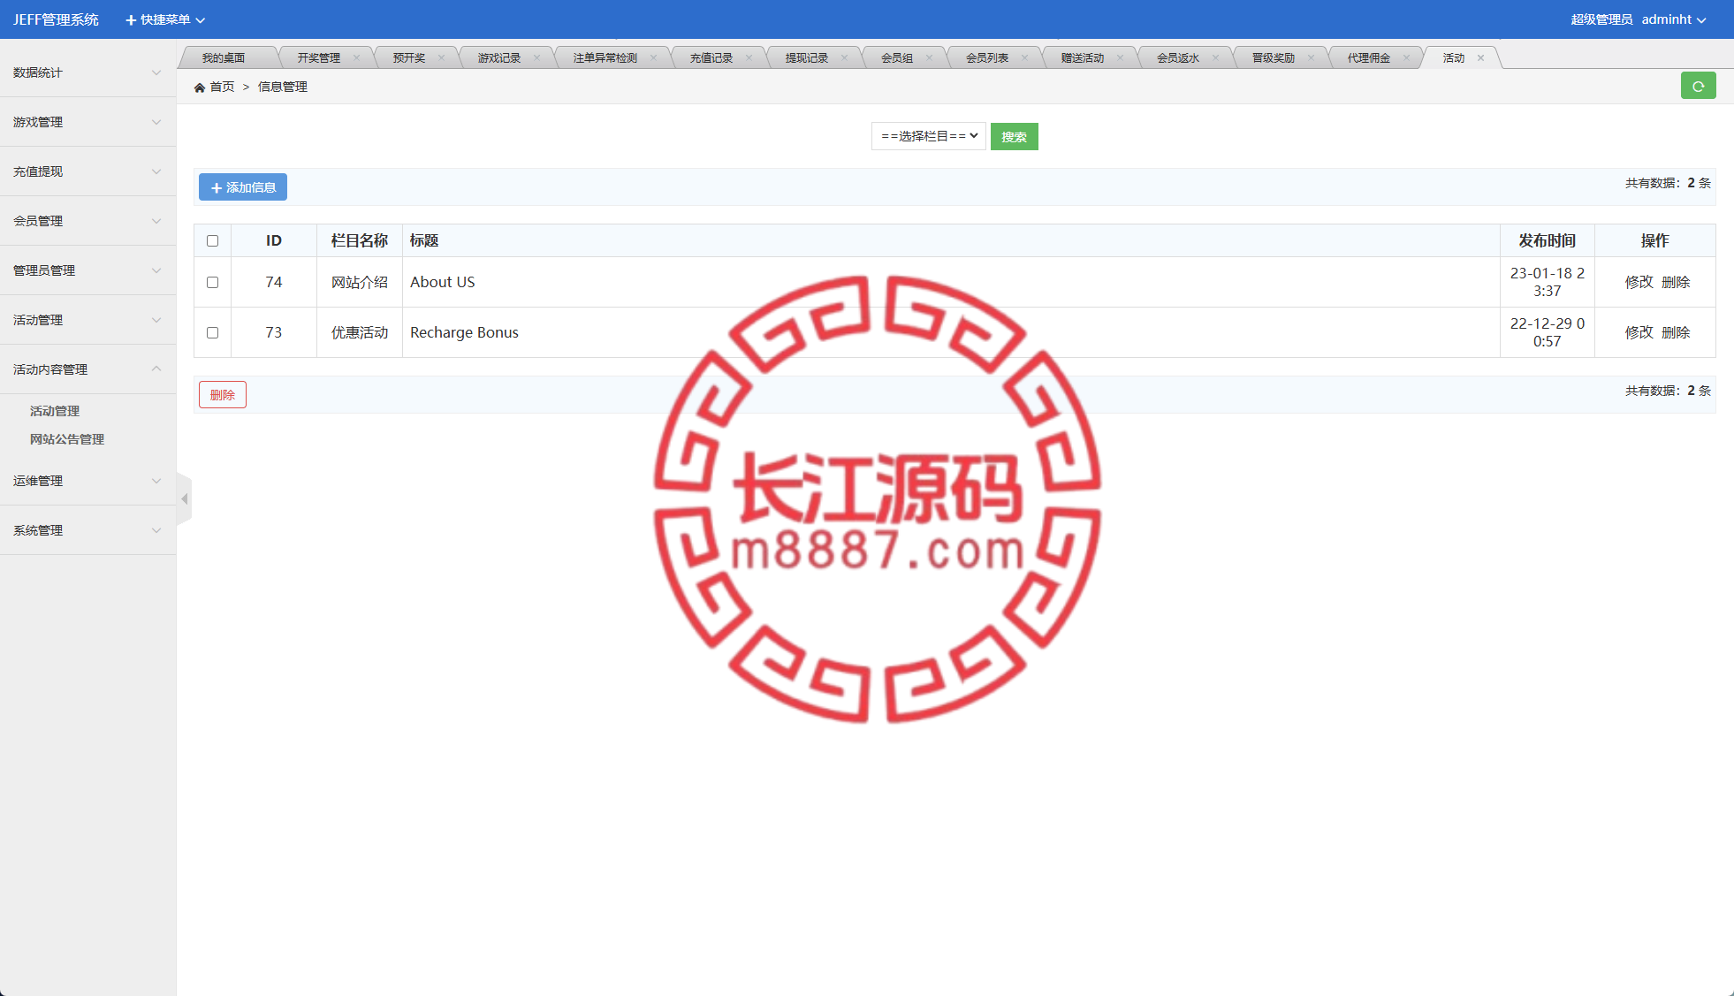Click the green refresh icon button
1734x996 pixels.
pos(1698,86)
